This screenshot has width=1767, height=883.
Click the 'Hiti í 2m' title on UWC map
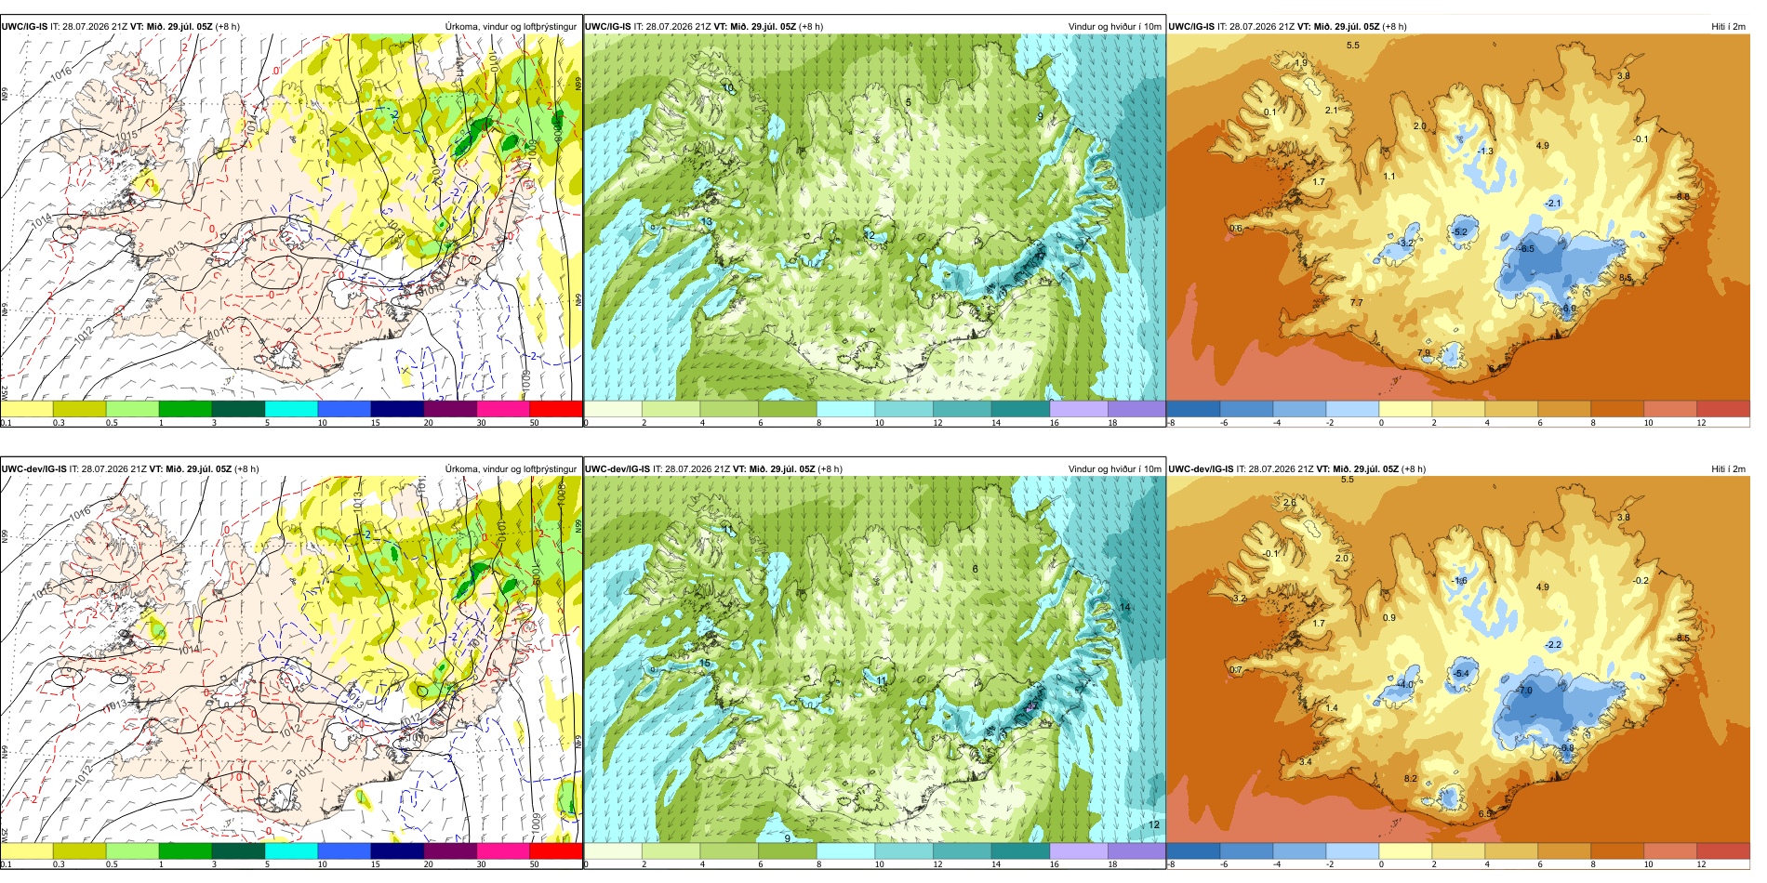click(1728, 26)
